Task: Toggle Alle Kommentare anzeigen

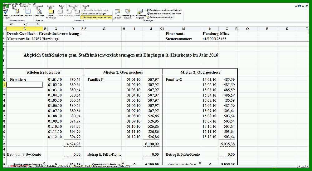Action: coord(94,14)
